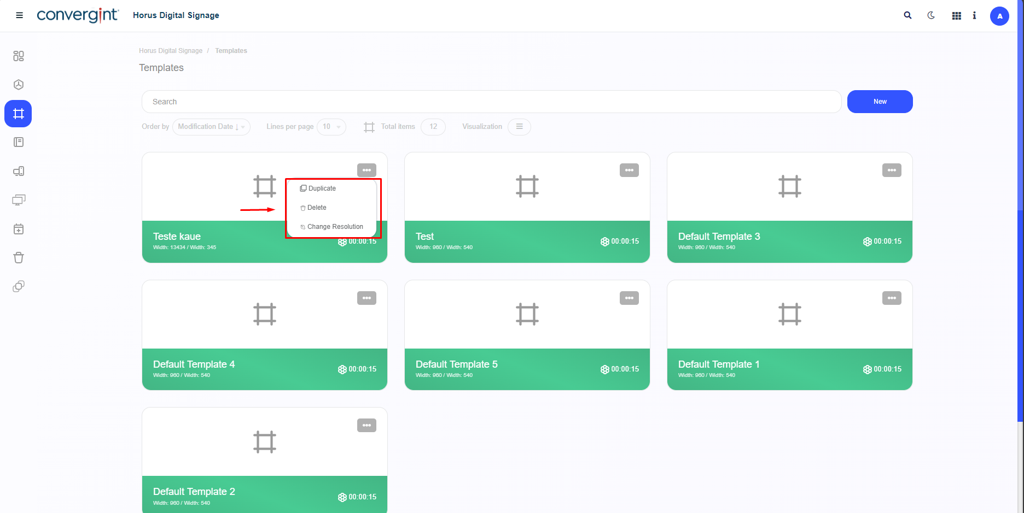Click Horus Digital Signage breadcrumb link
Image resolution: width=1024 pixels, height=513 pixels.
171,51
